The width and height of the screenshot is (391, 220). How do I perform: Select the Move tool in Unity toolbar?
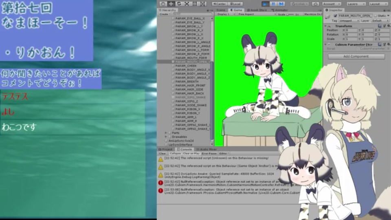tap(171, 4)
